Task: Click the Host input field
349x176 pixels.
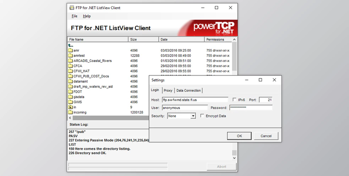Action: (195, 100)
